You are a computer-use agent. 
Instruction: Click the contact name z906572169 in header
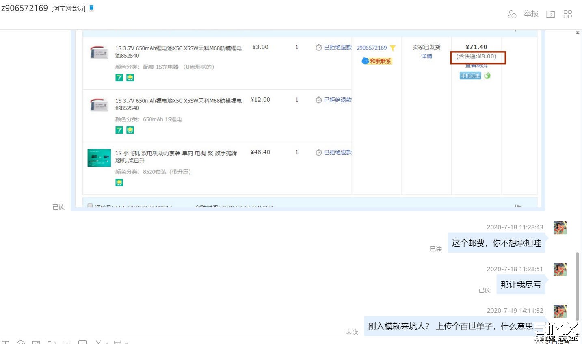tap(24, 8)
